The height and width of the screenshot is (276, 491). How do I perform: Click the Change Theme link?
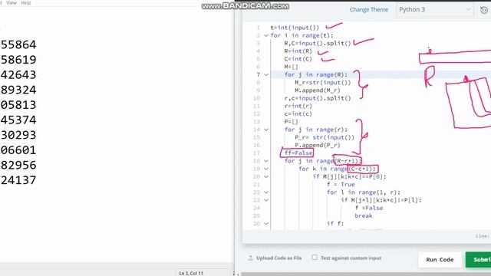[369, 10]
